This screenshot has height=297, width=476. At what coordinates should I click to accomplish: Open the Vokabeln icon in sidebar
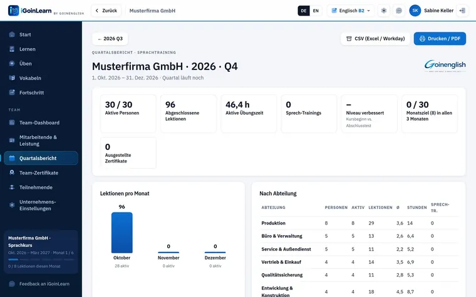pyautogui.click(x=12, y=78)
